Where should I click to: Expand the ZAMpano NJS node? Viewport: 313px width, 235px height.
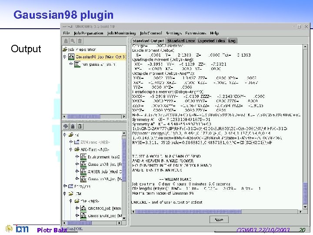[x=71, y=142]
